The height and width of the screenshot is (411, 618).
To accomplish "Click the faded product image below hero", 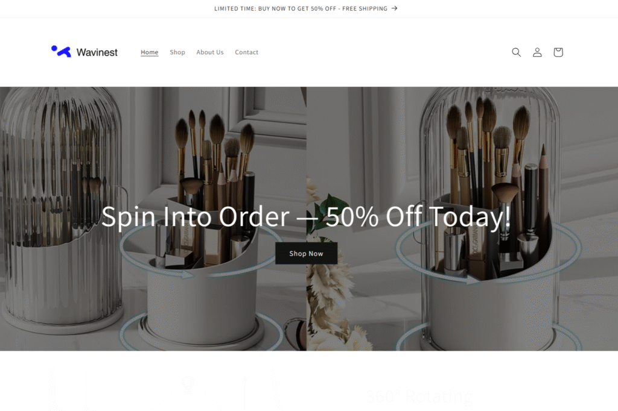I will pyautogui.click(x=165, y=390).
